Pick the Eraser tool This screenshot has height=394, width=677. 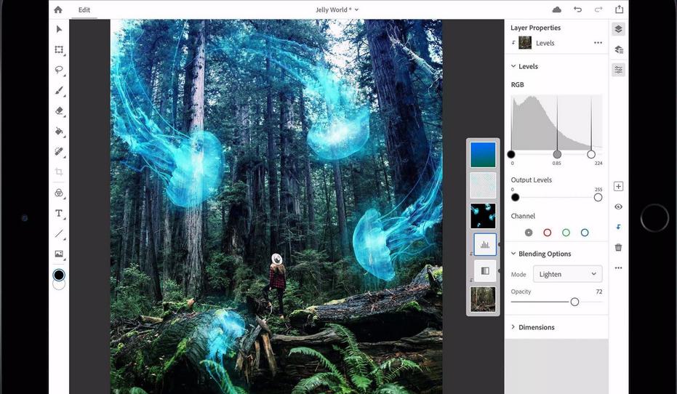click(x=59, y=111)
